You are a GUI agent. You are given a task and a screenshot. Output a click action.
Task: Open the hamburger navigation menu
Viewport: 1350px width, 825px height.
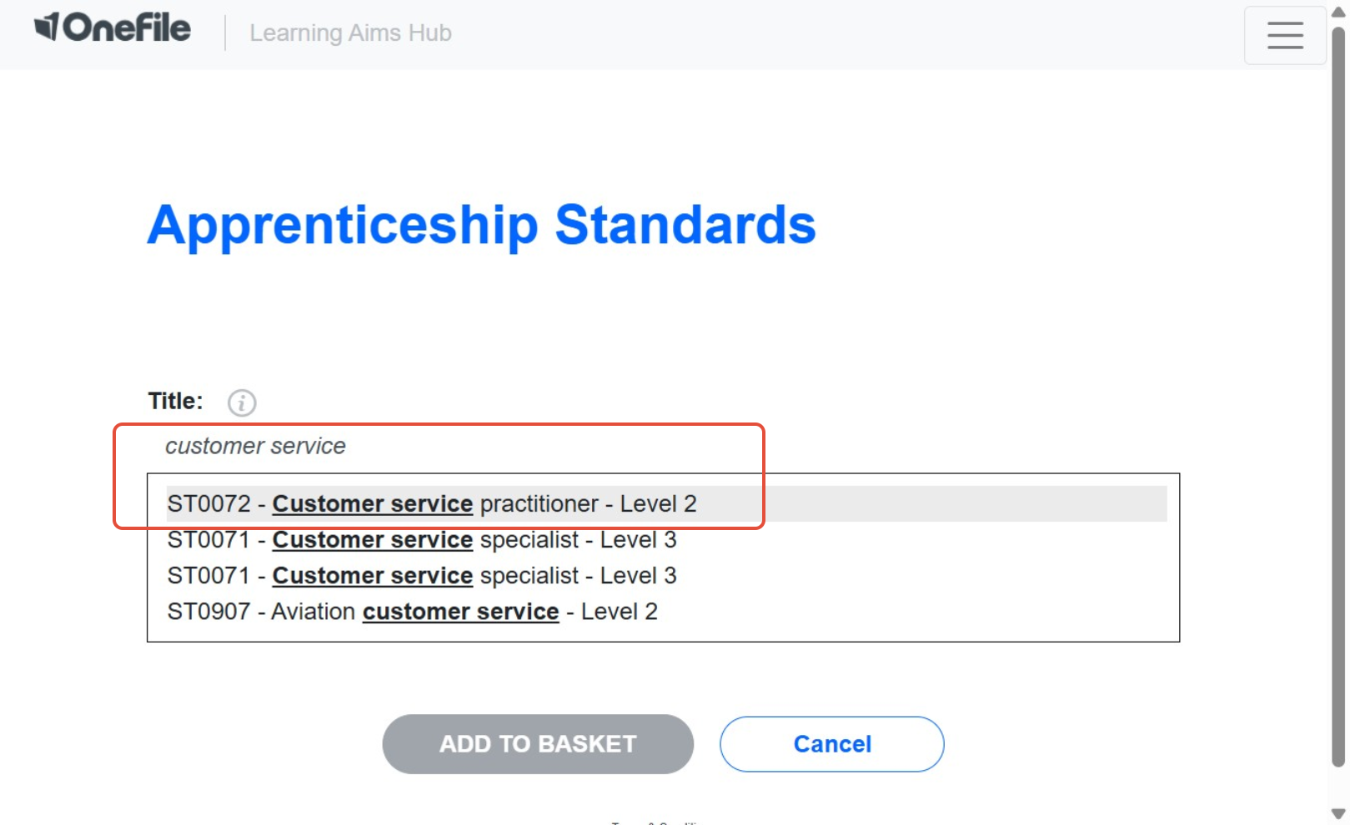point(1284,35)
